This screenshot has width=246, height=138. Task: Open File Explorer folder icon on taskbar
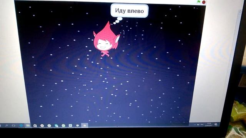coord(28,125)
